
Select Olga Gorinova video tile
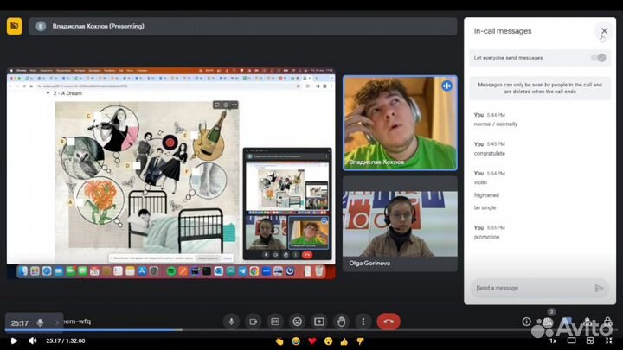pos(400,225)
